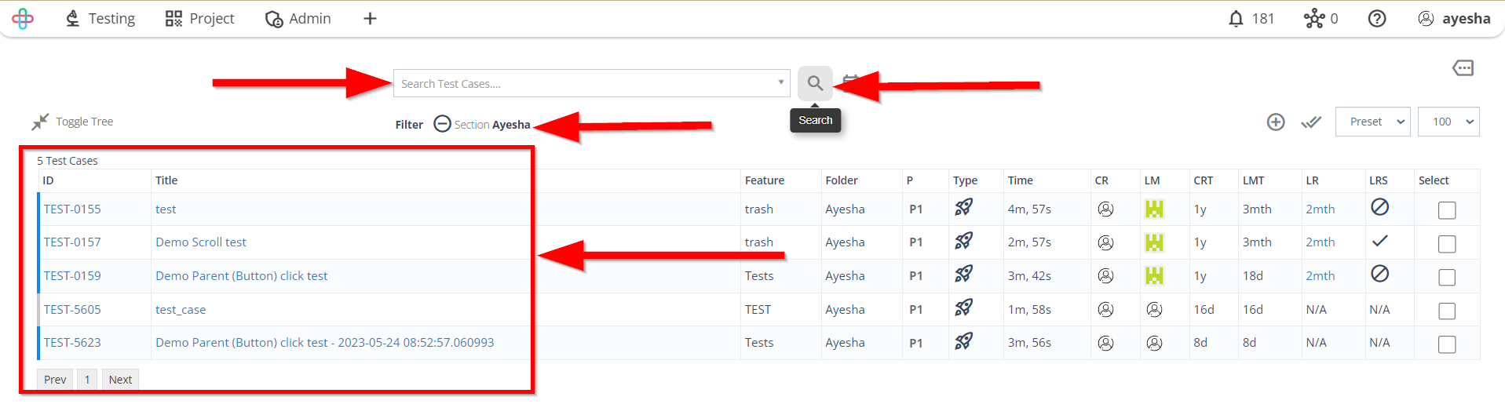Expand the 100 page size dropdown

point(1448,122)
